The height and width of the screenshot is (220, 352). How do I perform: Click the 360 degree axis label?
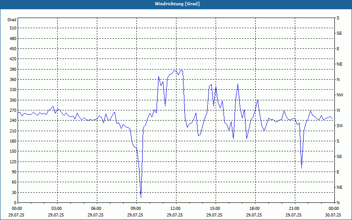(x=13, y=80)
